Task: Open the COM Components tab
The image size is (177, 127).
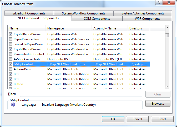Action: (97, 19)
